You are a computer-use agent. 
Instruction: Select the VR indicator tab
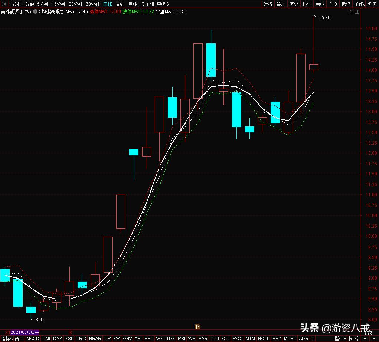coord(117,339)
